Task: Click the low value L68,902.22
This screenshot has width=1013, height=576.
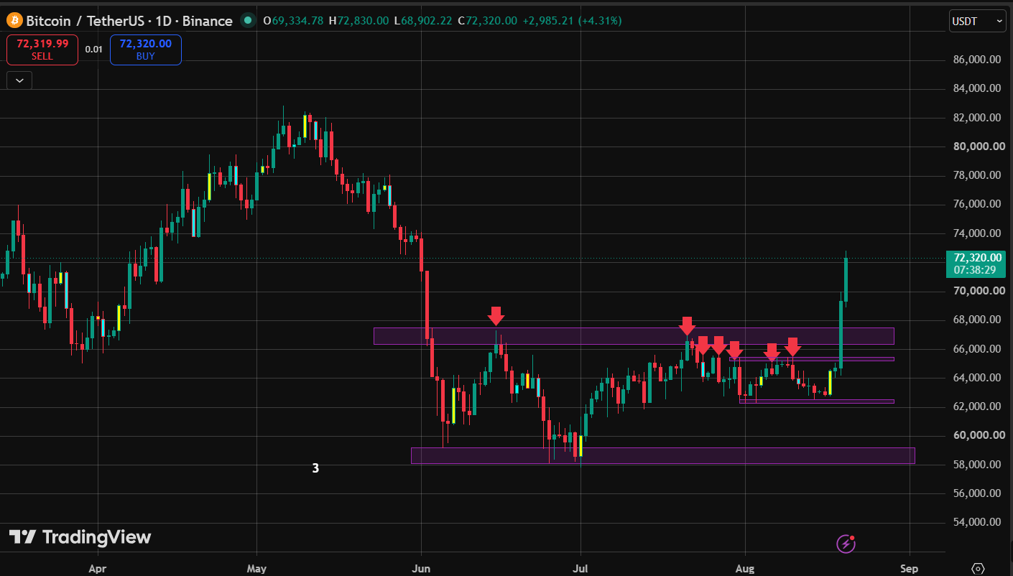Action: point(424,21)
